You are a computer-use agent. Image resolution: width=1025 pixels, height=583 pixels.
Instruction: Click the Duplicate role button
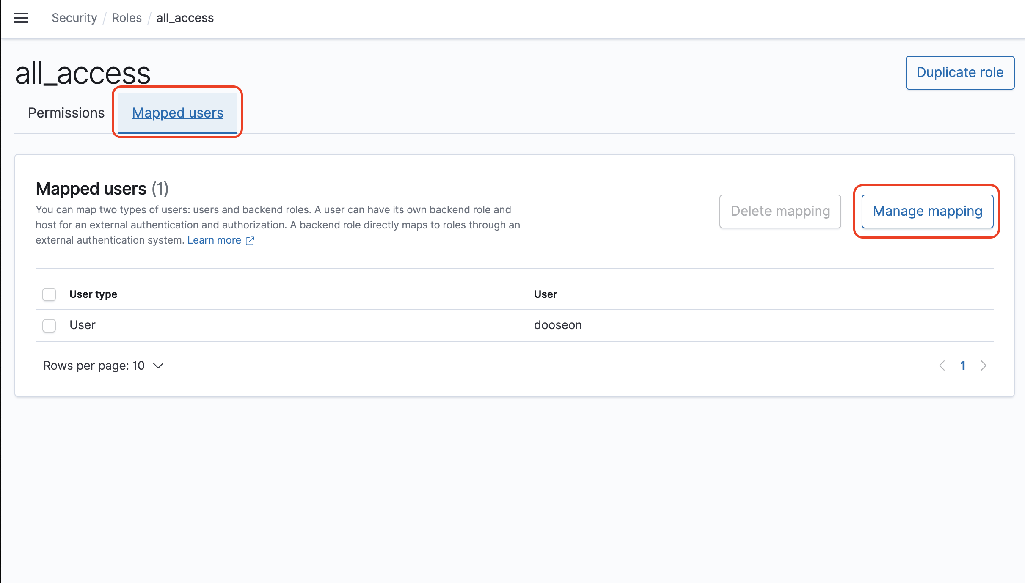tap(960, 72)
